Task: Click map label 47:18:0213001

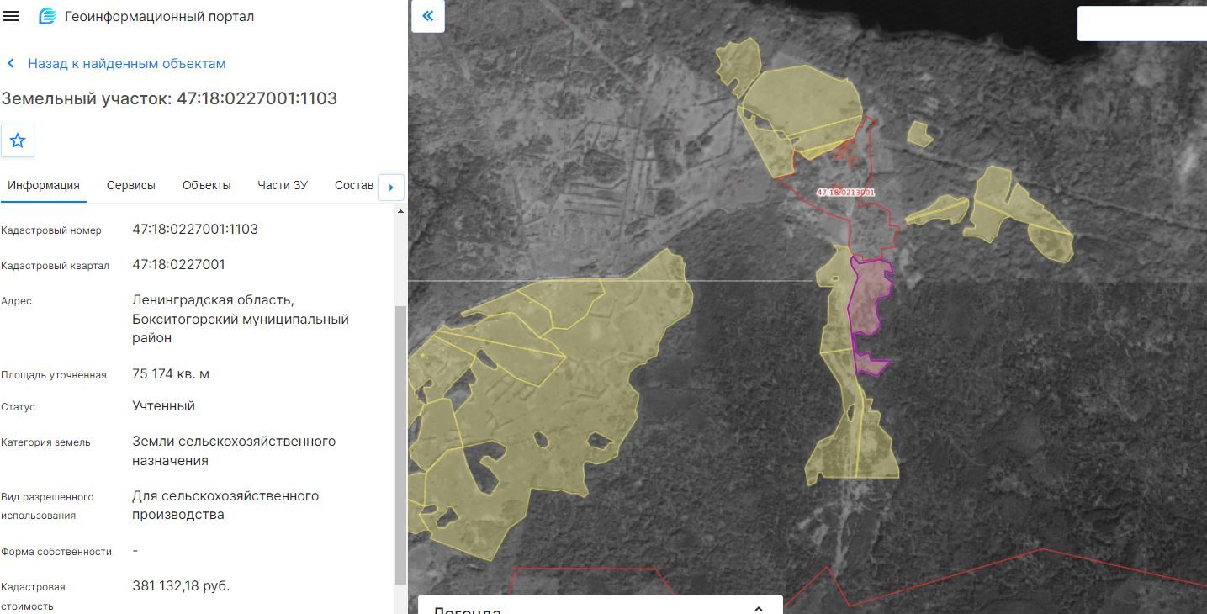Action: pyautogui.click(x=845, y=193)
